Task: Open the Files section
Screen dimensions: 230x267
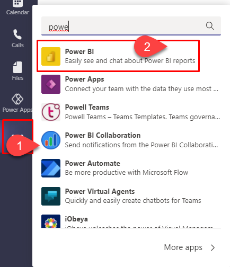Action: pos(17,71)
